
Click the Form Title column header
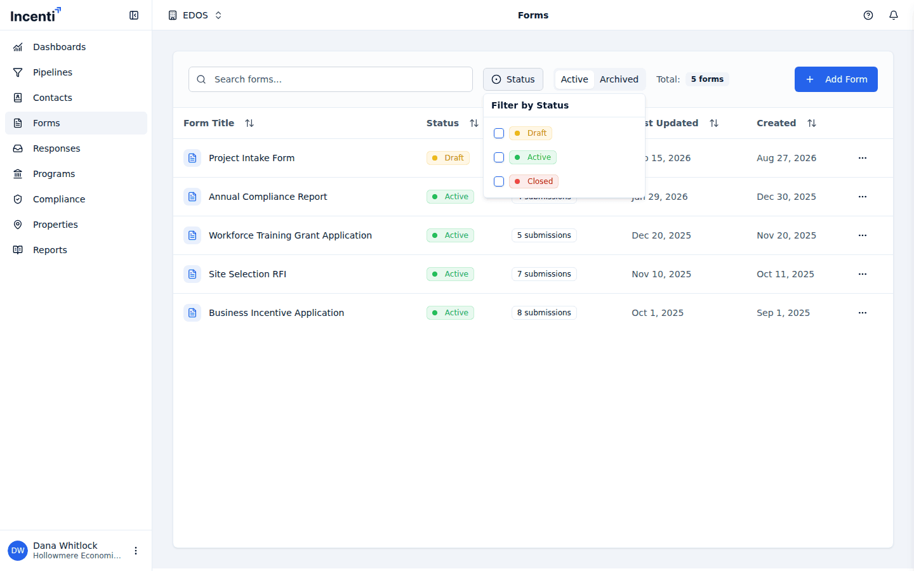click(209, 123)
